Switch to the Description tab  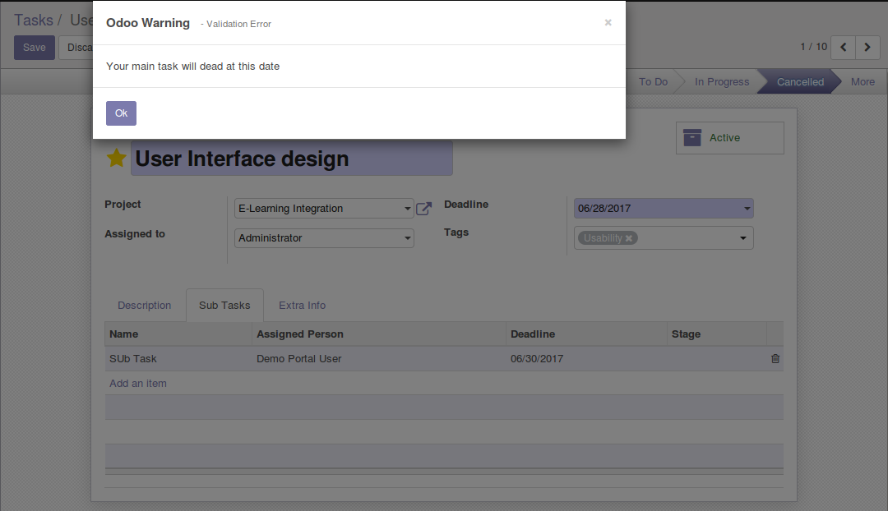(x=144, y=305)
